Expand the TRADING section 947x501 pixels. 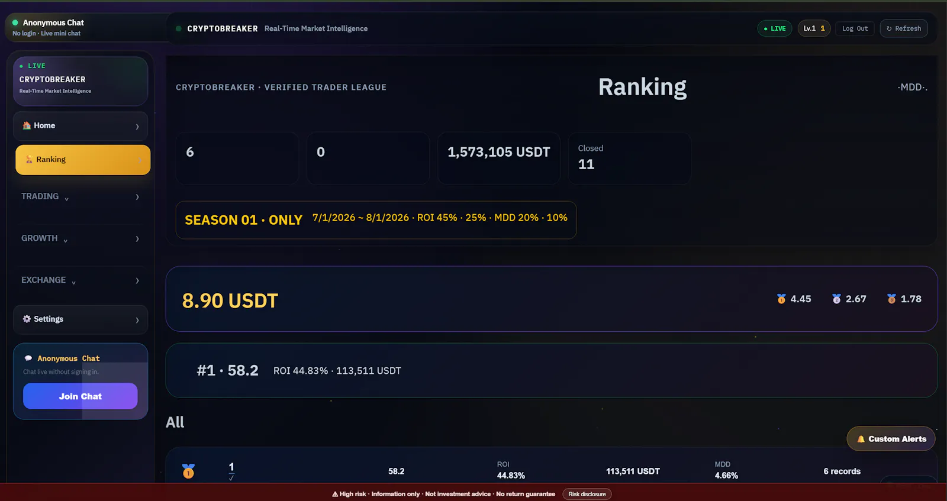pos(80,197)
